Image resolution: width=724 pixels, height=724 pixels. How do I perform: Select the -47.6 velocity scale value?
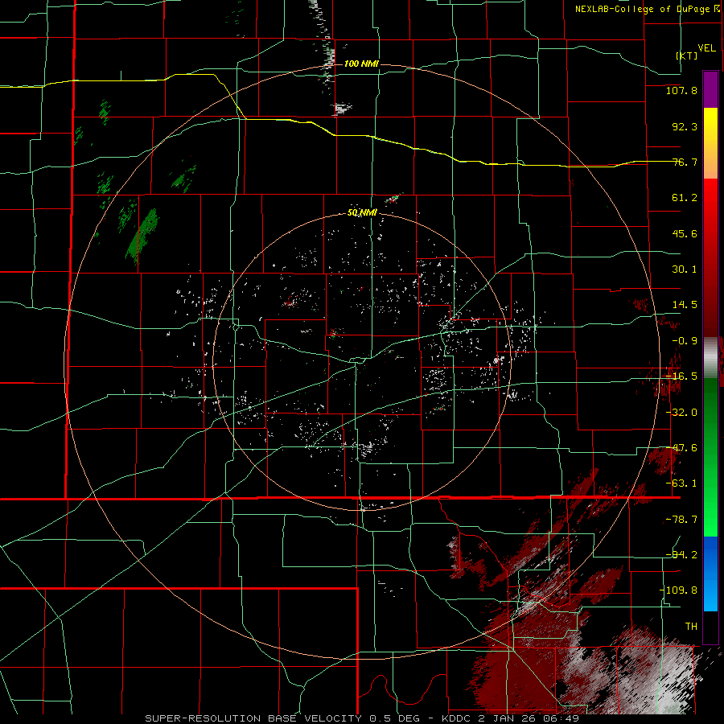(x=681, y=448)
